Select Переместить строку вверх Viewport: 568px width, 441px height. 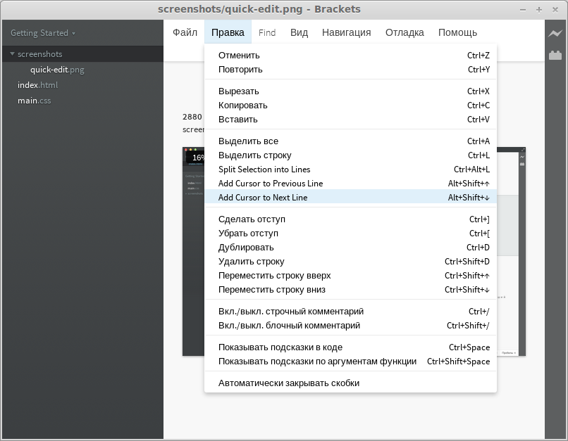click(350, 276)
